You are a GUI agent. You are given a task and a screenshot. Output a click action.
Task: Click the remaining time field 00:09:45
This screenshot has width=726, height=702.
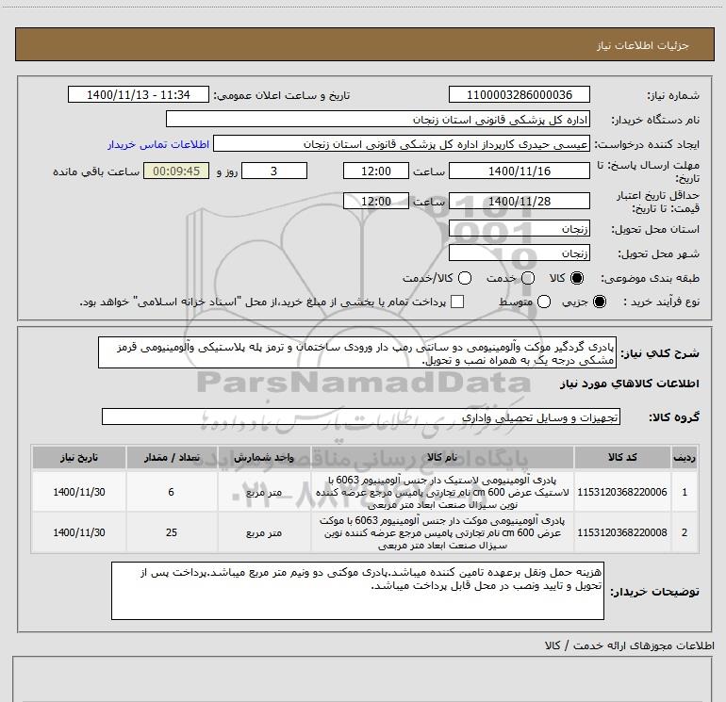pos(176,171)
